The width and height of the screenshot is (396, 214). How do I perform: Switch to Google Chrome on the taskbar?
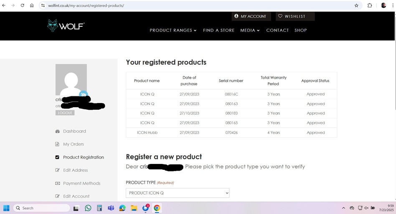pos(157,208)
